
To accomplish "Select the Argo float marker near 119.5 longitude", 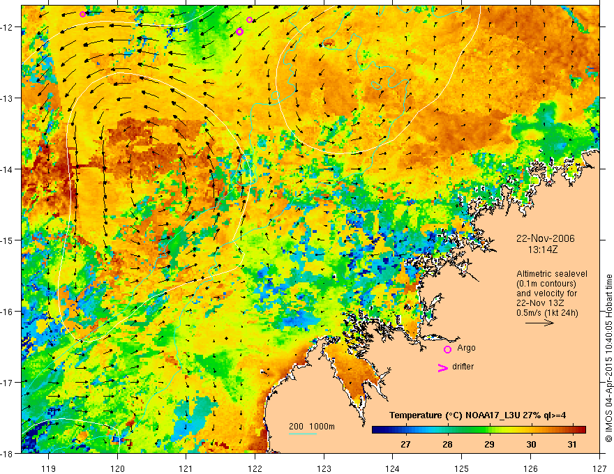I will [82, 15].
